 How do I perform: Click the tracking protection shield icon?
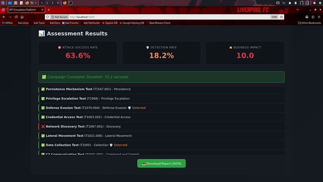point(48,17)
